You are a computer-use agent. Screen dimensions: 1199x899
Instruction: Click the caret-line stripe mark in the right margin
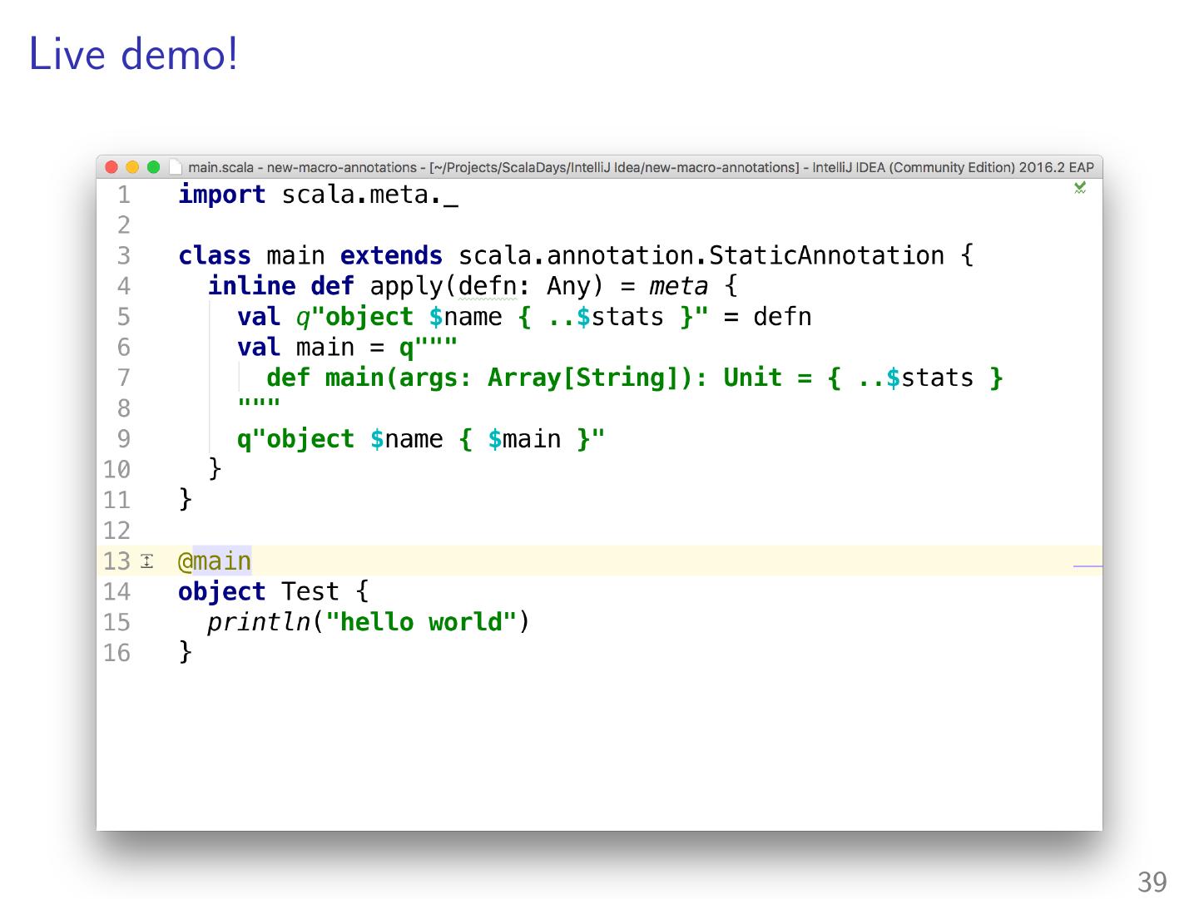[x=1088, y=566]
